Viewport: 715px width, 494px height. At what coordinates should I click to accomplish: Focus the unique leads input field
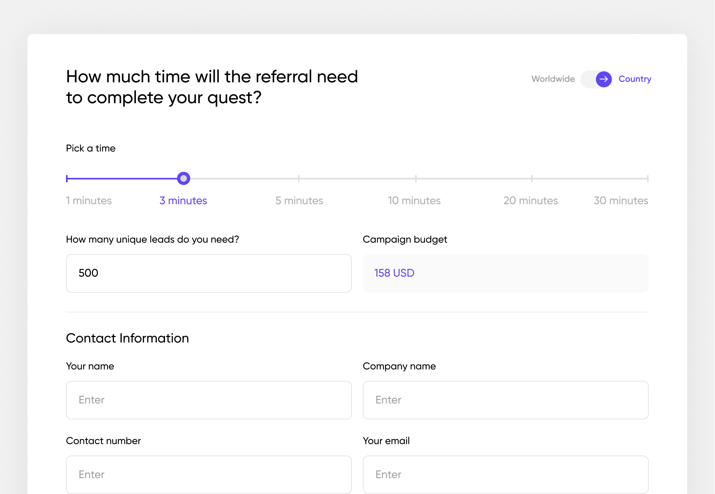209,273
